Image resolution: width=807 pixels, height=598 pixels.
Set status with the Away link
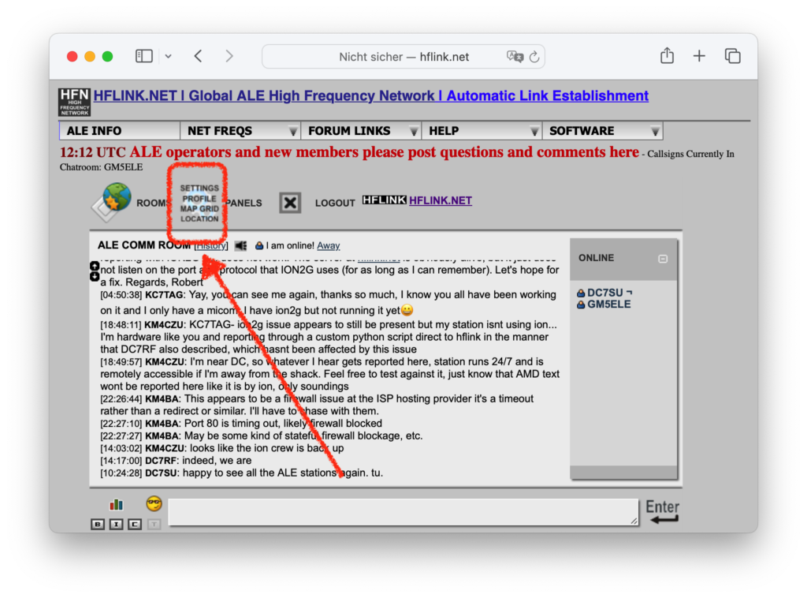(329, 245)
